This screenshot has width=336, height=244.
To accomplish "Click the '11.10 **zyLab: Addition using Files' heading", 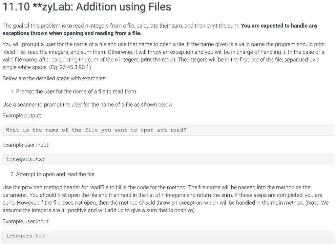I will (x=87, y=7).
